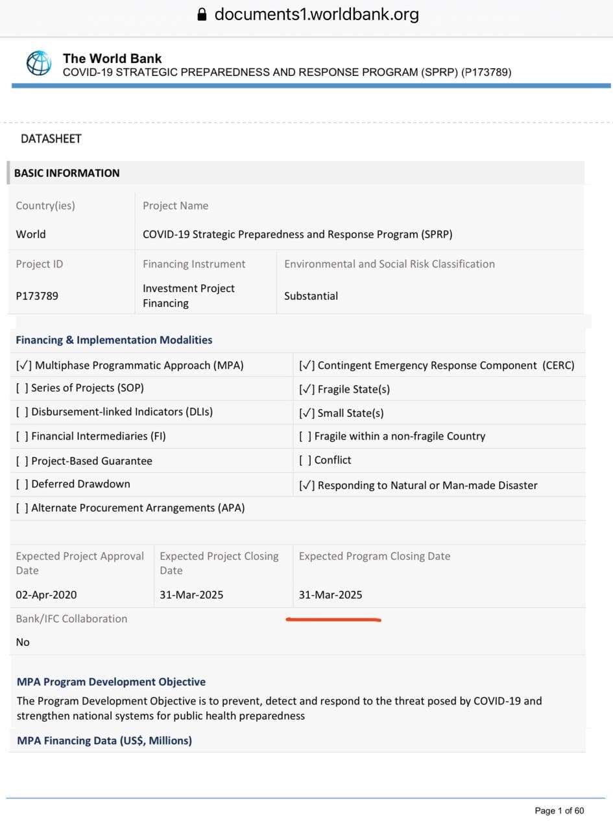Screen dimensions: 613x831
Task: Check the Series of Projects (SOP) box
Action: coord(22,388)
